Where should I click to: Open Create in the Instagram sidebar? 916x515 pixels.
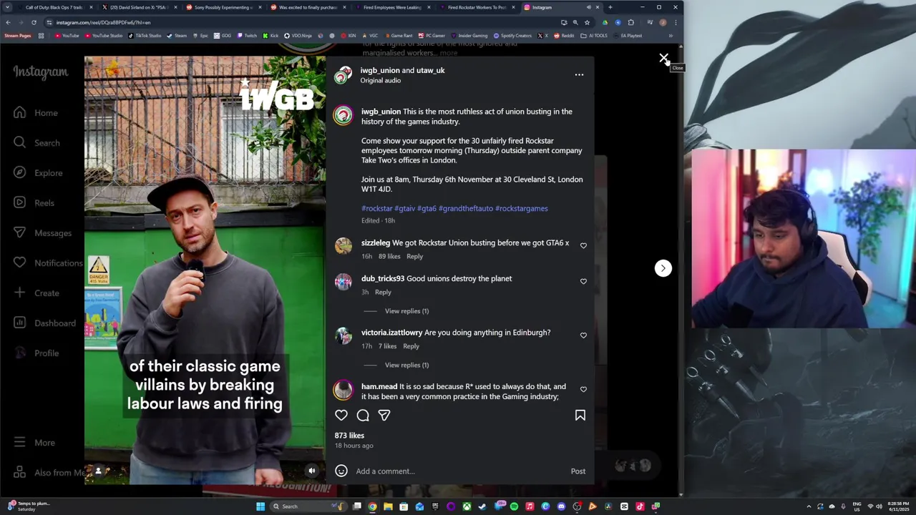tap(36, 293)
